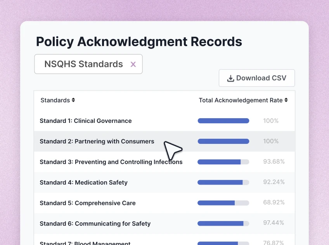Image resolution: width=329 pixels, height=245 pixels.
Task: Click the Medication Safety progress bar
Action: tap(223, 182)
